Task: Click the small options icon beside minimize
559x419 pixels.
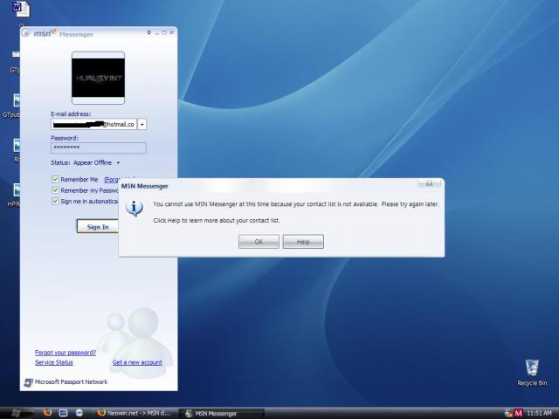Action: point(149,32)
